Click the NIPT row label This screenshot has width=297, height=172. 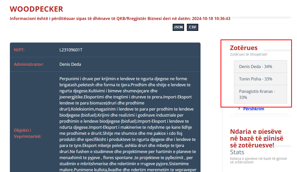(x=19, y=50)
